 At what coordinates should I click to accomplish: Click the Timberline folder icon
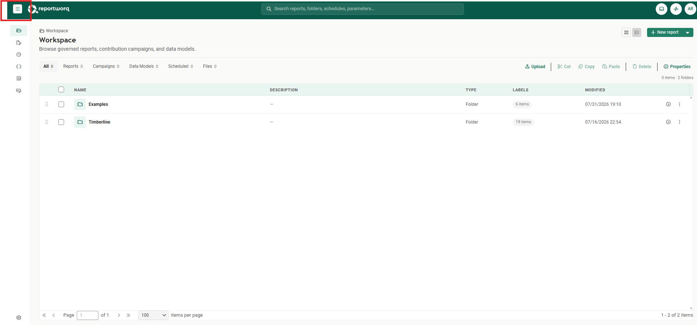[80, 122]
